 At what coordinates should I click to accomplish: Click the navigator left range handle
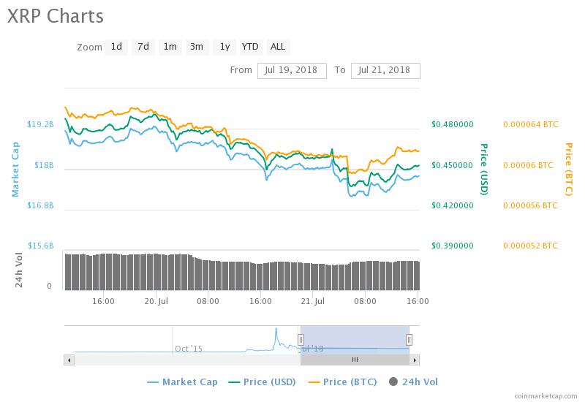301,340
